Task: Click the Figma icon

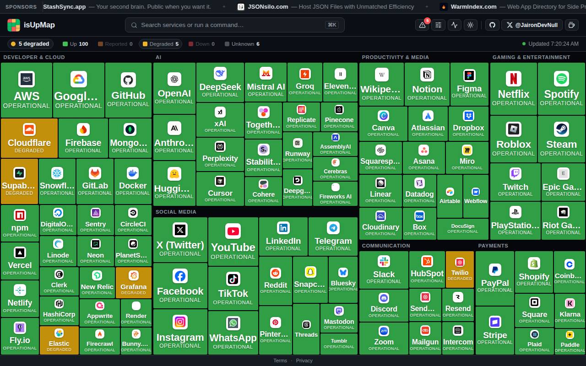Action: [469, 75]
